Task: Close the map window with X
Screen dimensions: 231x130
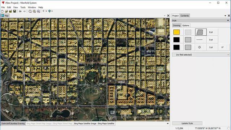Action: pyautogui.click(x=168, y=16)
